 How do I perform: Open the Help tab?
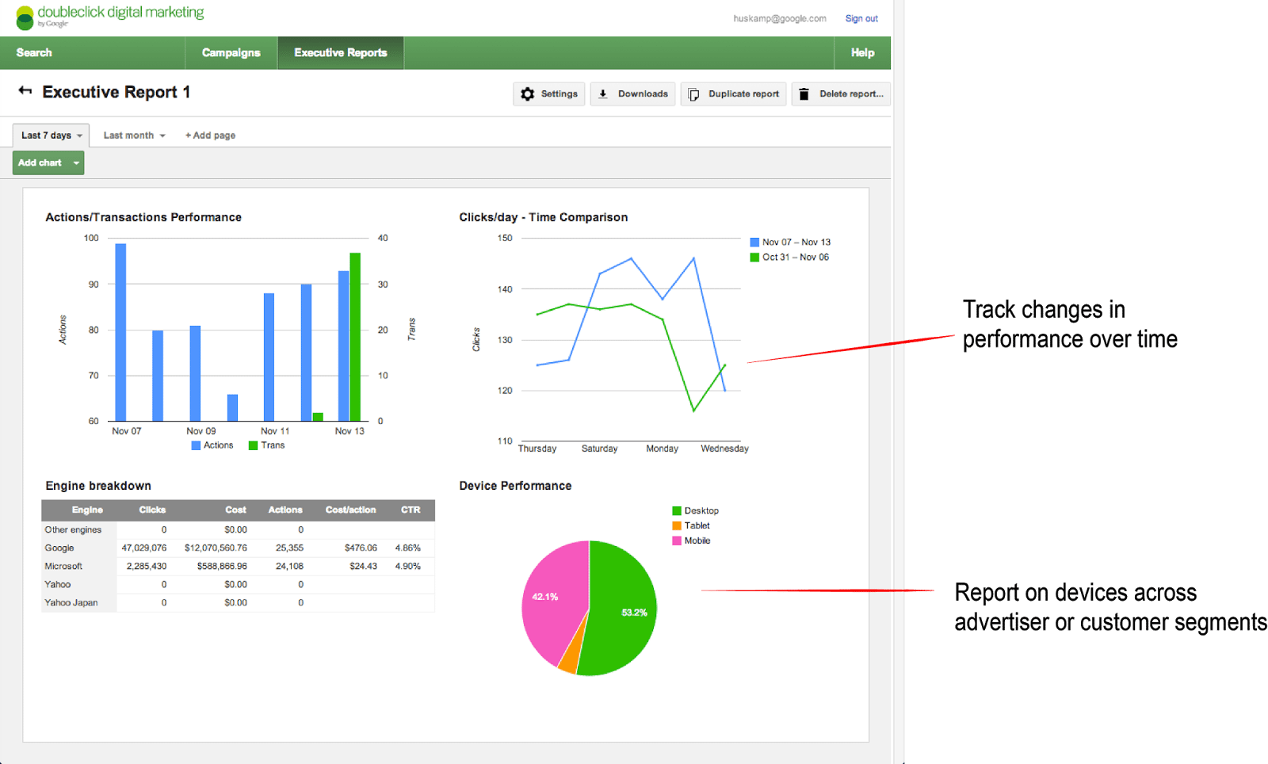point(862,52)
